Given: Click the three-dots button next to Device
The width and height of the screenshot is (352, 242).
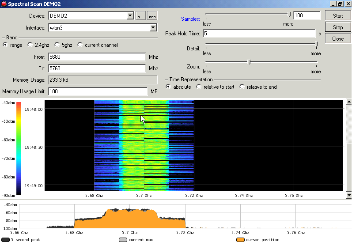Looking at the screenshot, I should [x=152, y=16].
